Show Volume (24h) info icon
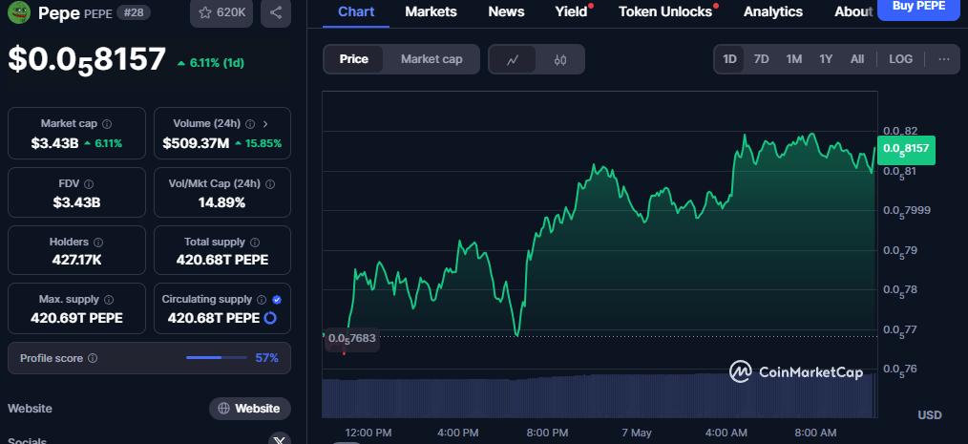The width and height of the screenshot is (968, 444). pos(250,124)
